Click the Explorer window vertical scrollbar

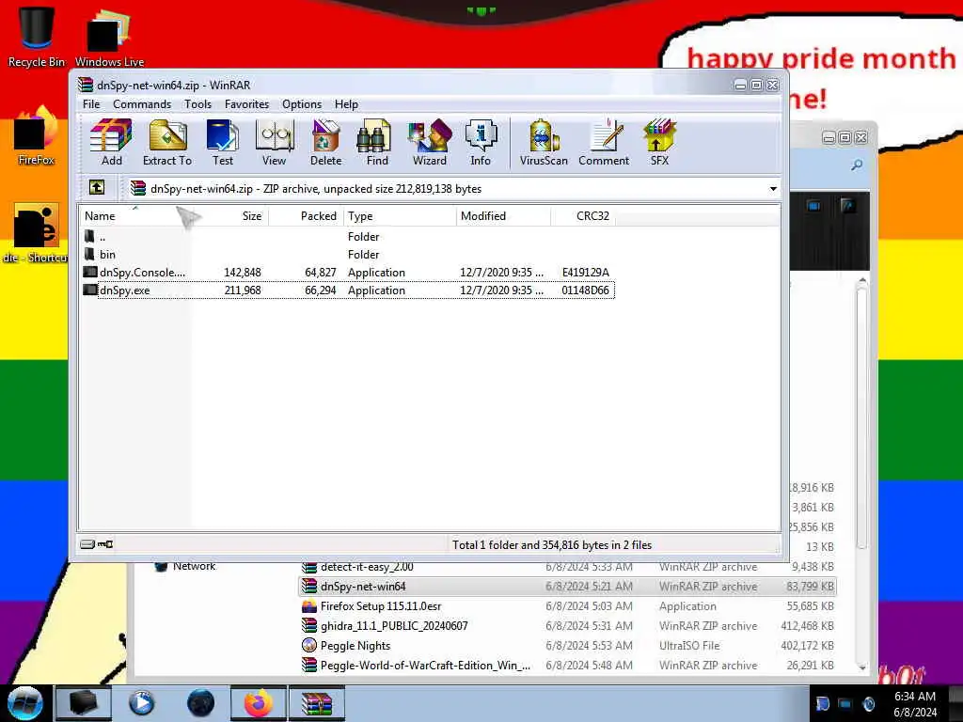click(862, 417)
